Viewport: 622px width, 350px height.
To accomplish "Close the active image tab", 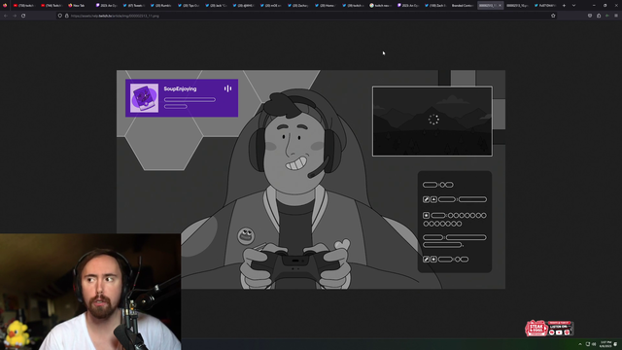I will (x=500, y=6).
